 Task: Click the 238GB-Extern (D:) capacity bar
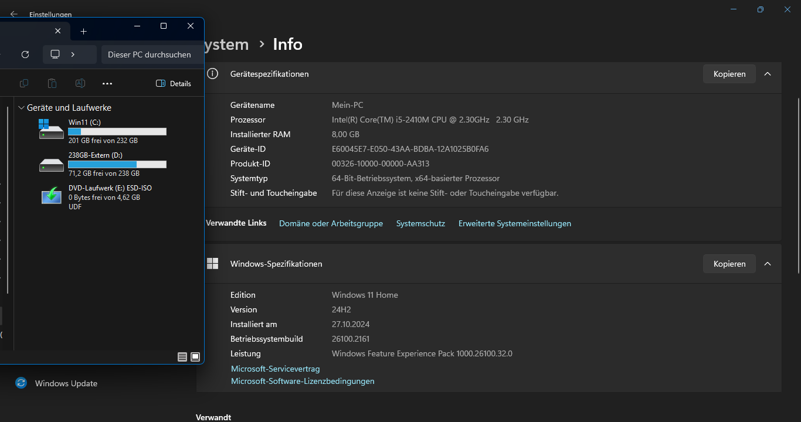pos(117,165)
